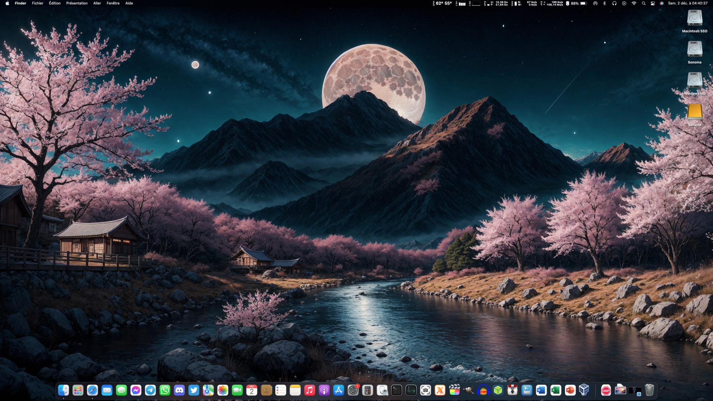Open VirtualBox from the Dock
This screenshot has width=713, height=401.
[584, 390]
